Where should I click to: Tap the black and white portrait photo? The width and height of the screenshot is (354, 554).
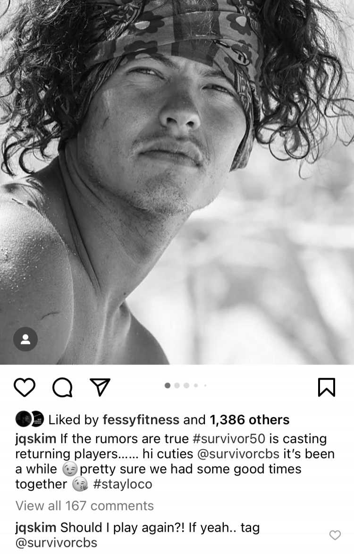tap(177, 182)
